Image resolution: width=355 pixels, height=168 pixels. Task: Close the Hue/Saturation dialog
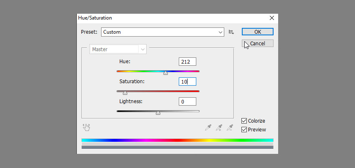pos(272,18)
